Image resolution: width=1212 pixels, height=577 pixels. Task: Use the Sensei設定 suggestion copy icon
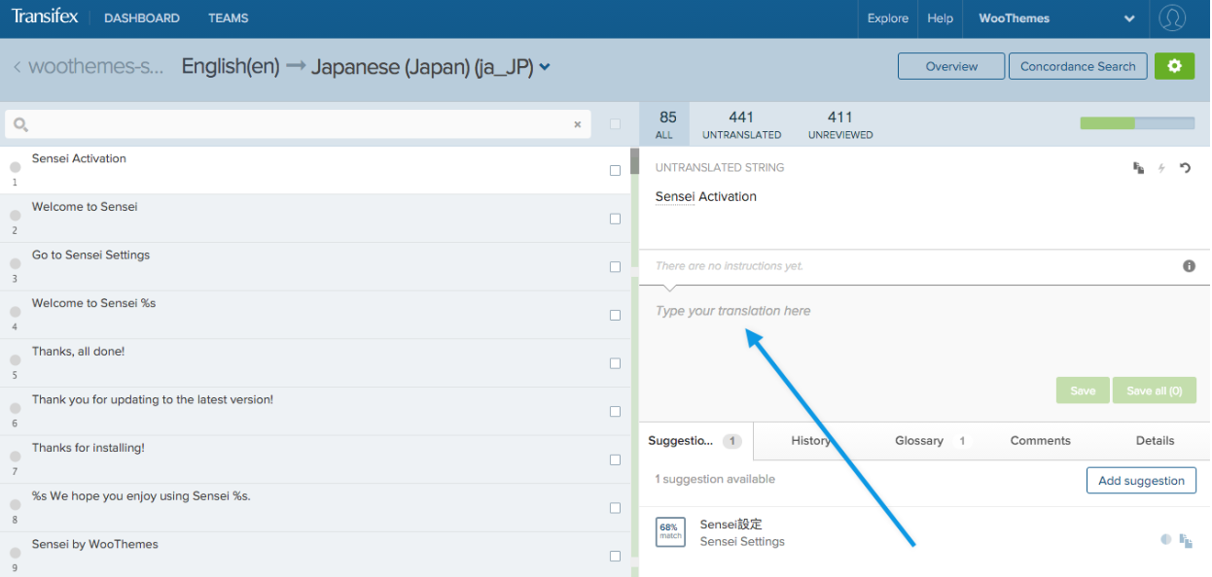coord(1186,540)
